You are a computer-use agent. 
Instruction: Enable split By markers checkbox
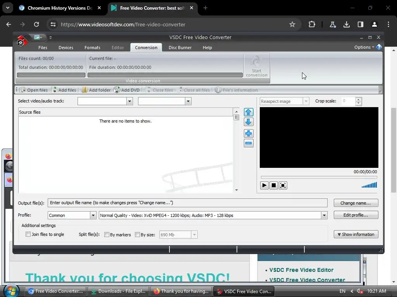[x=107, y=235]
